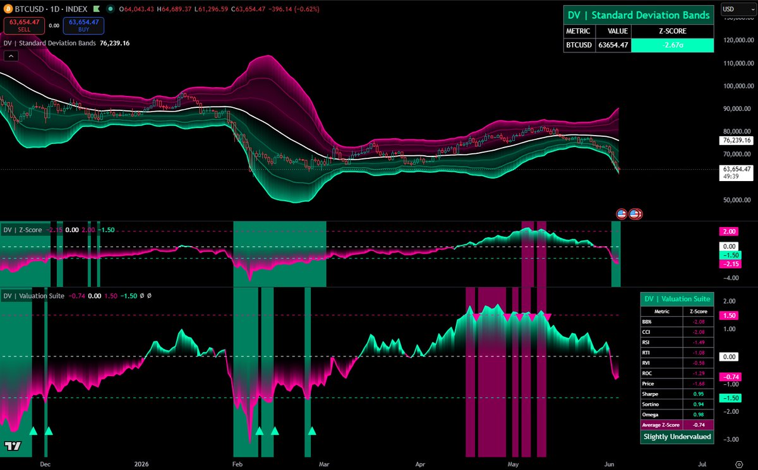Viewport: 758px width, 470px height.
Task: Click the teal up-arrow signal above Mar label
Action: point(311,431)
